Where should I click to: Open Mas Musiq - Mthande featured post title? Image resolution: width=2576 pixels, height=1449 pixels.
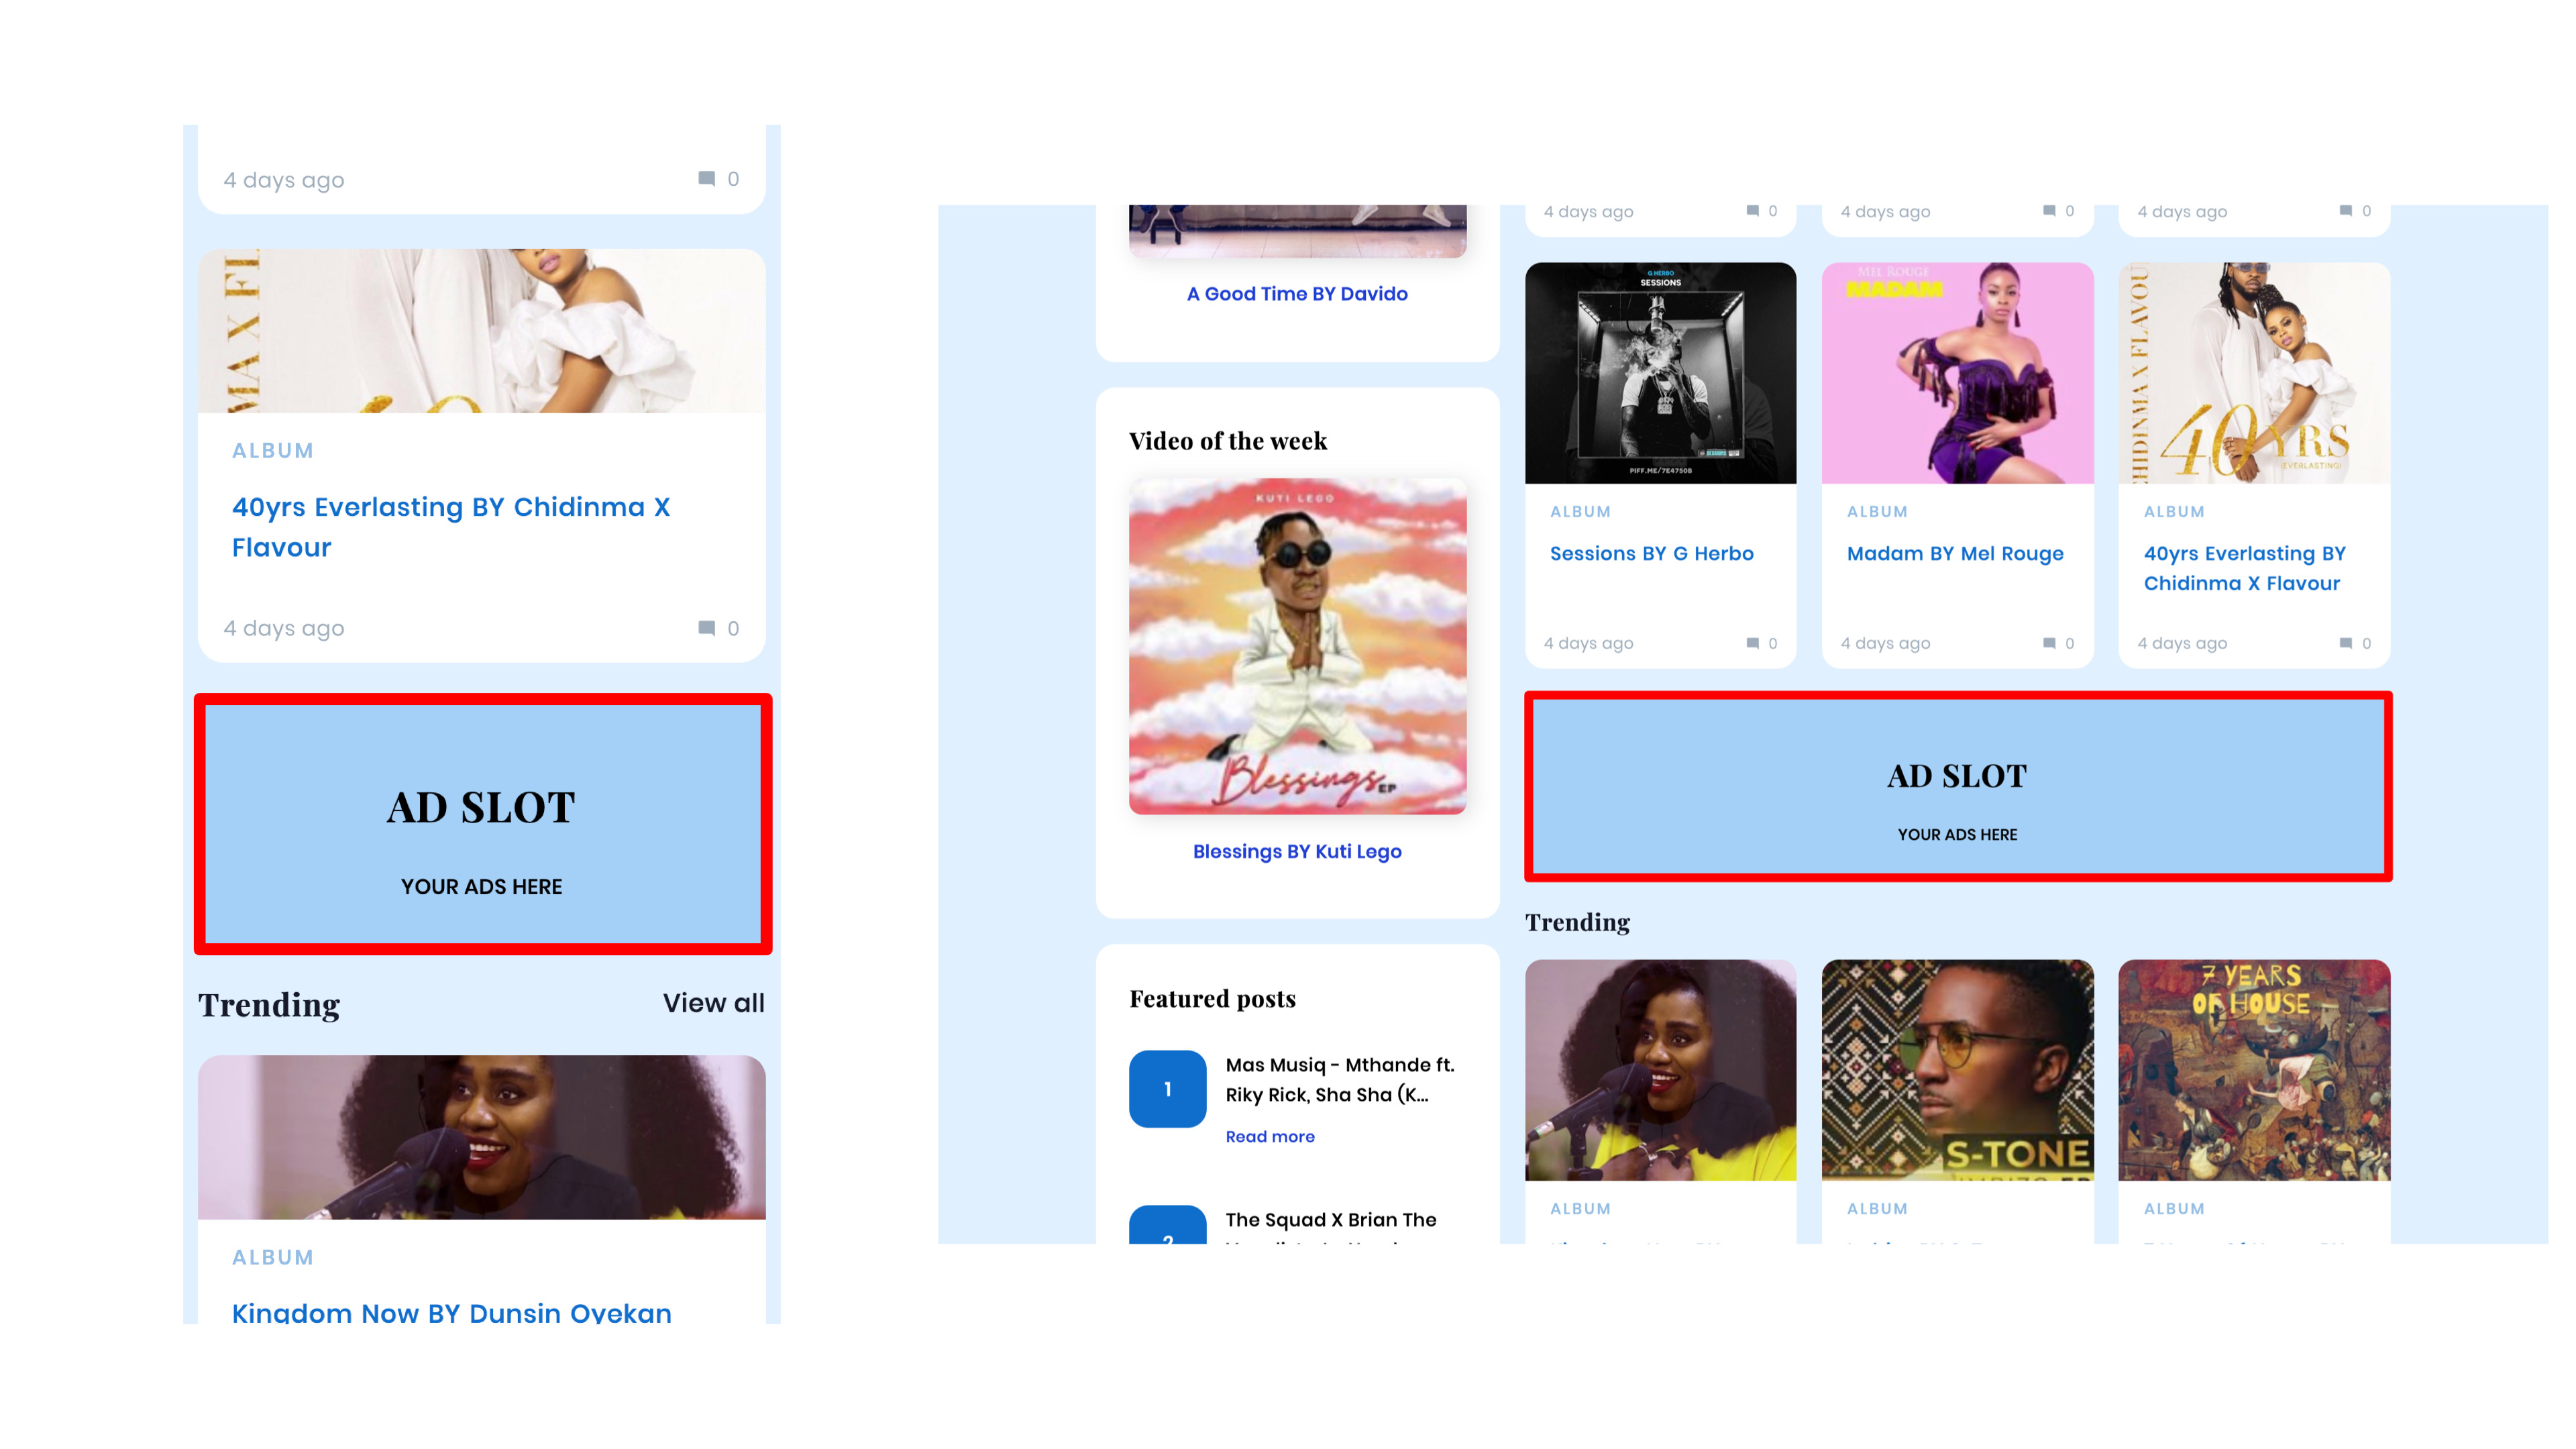point(1340,1080)
